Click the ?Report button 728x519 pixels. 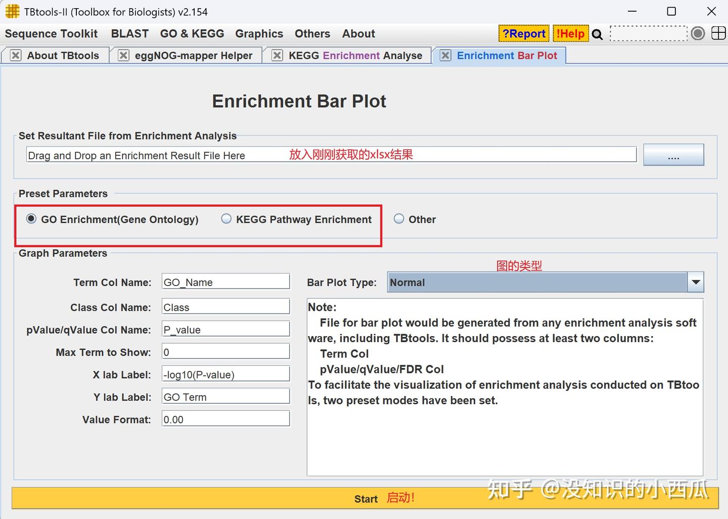click(524, 34)
